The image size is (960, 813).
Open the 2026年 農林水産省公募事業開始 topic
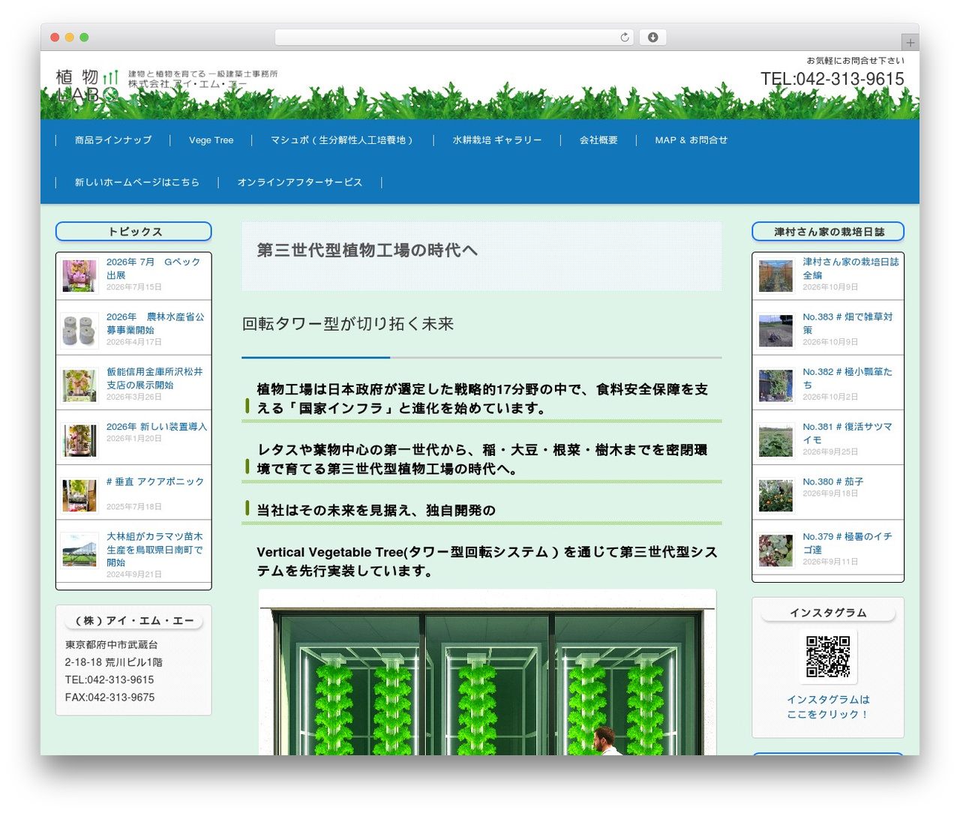coord(155,323)
